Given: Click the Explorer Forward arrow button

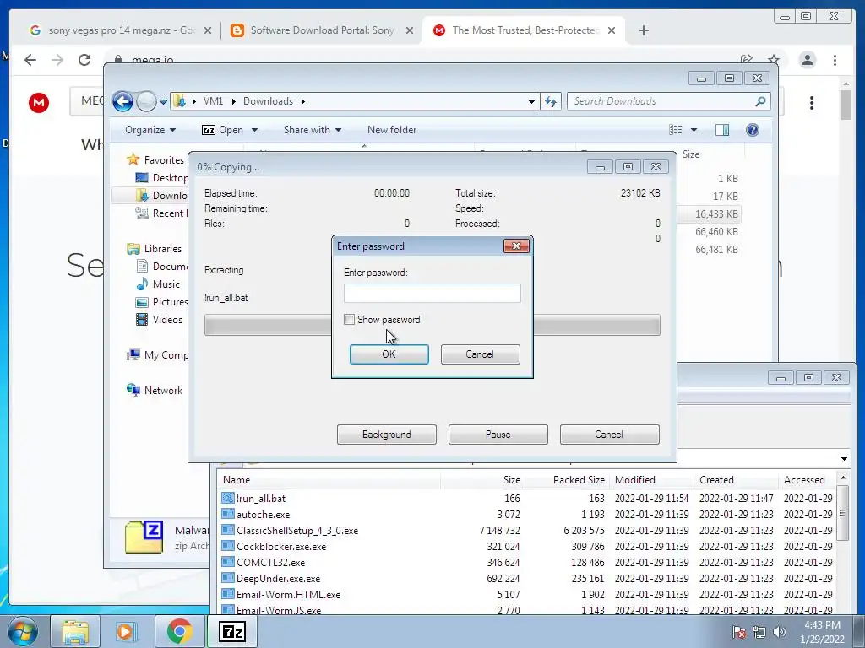Looking at the screenshot, I should pos(146,101).
